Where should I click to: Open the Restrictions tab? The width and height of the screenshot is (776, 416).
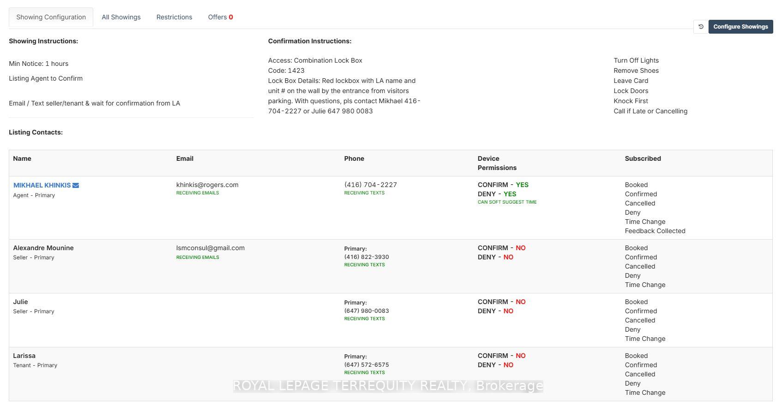pyautogui.click(x=174, y=17)
